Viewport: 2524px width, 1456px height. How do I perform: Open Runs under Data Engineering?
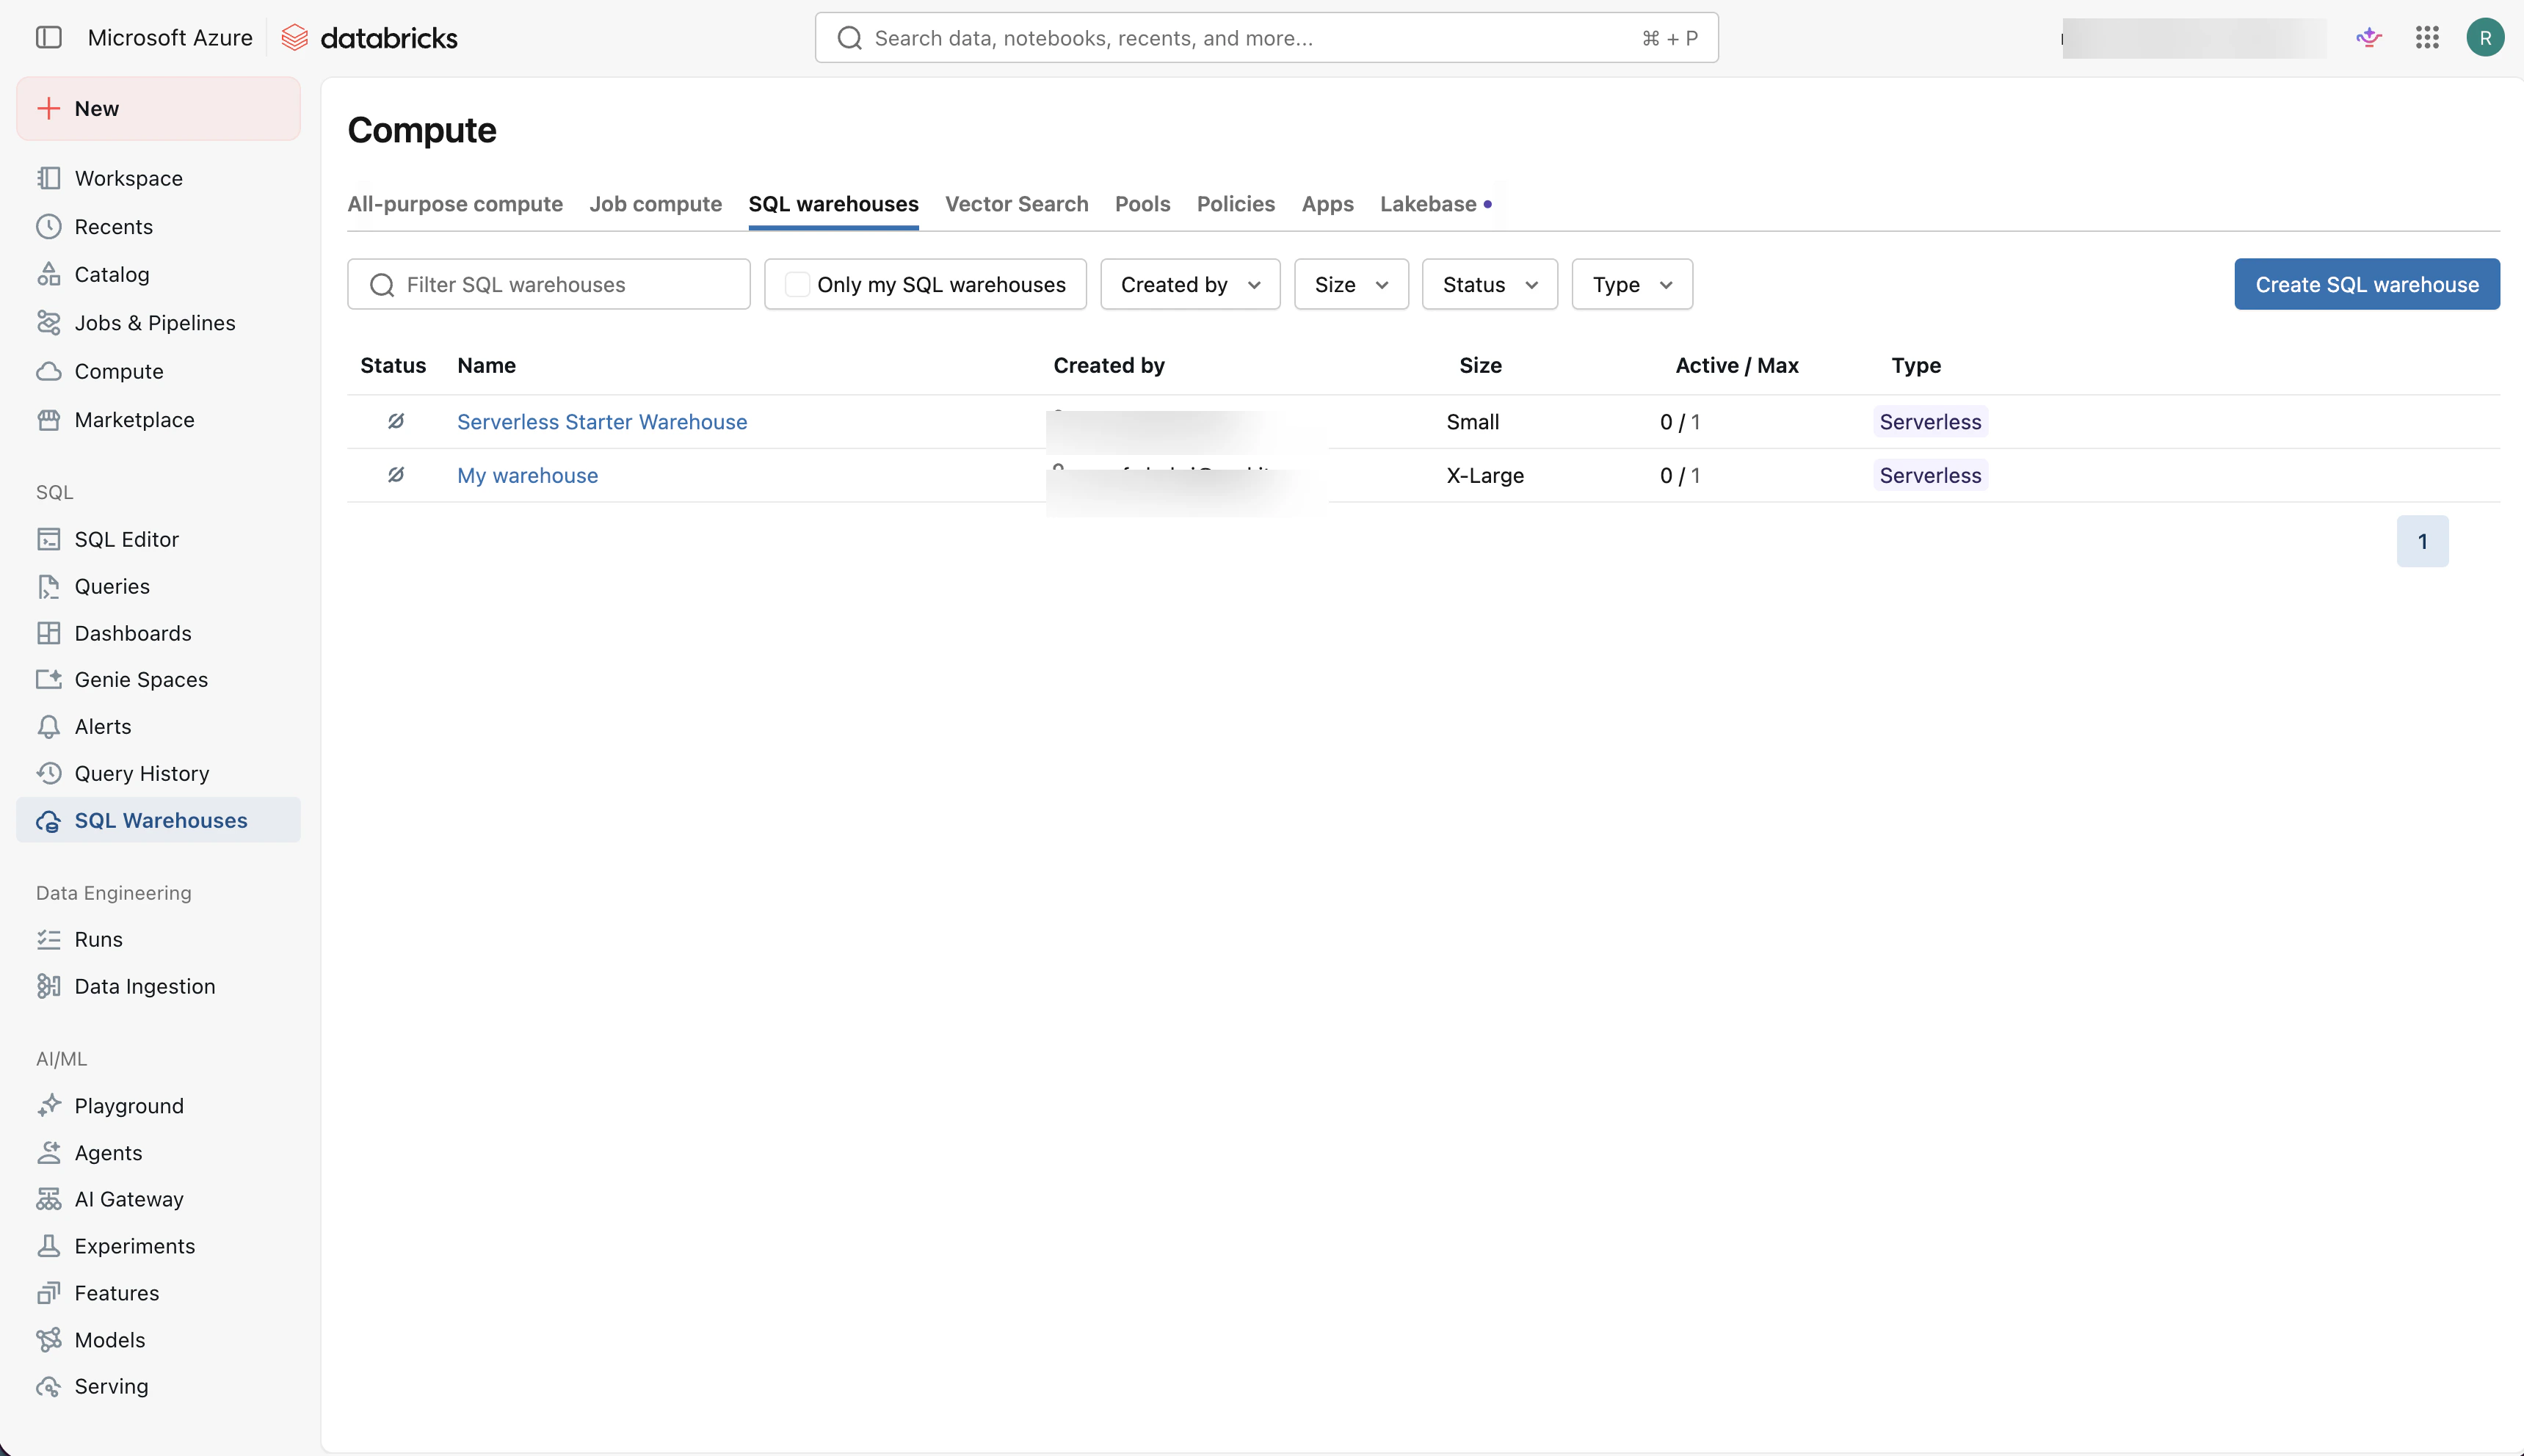(158, 939)
